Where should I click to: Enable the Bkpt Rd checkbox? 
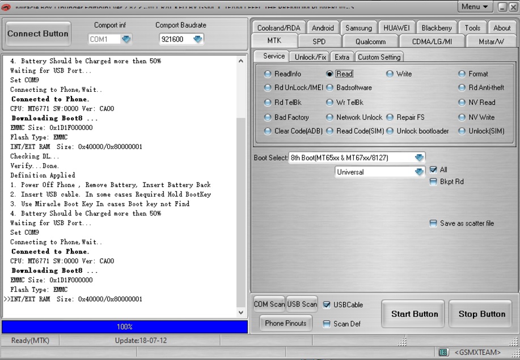point(433,181)
